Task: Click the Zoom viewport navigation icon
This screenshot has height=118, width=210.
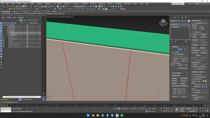Action: point(200,108)
